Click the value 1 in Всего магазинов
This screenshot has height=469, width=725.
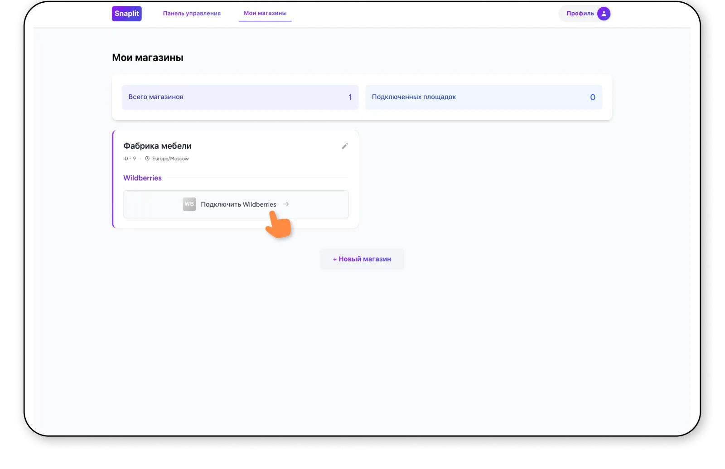[350, 97]
